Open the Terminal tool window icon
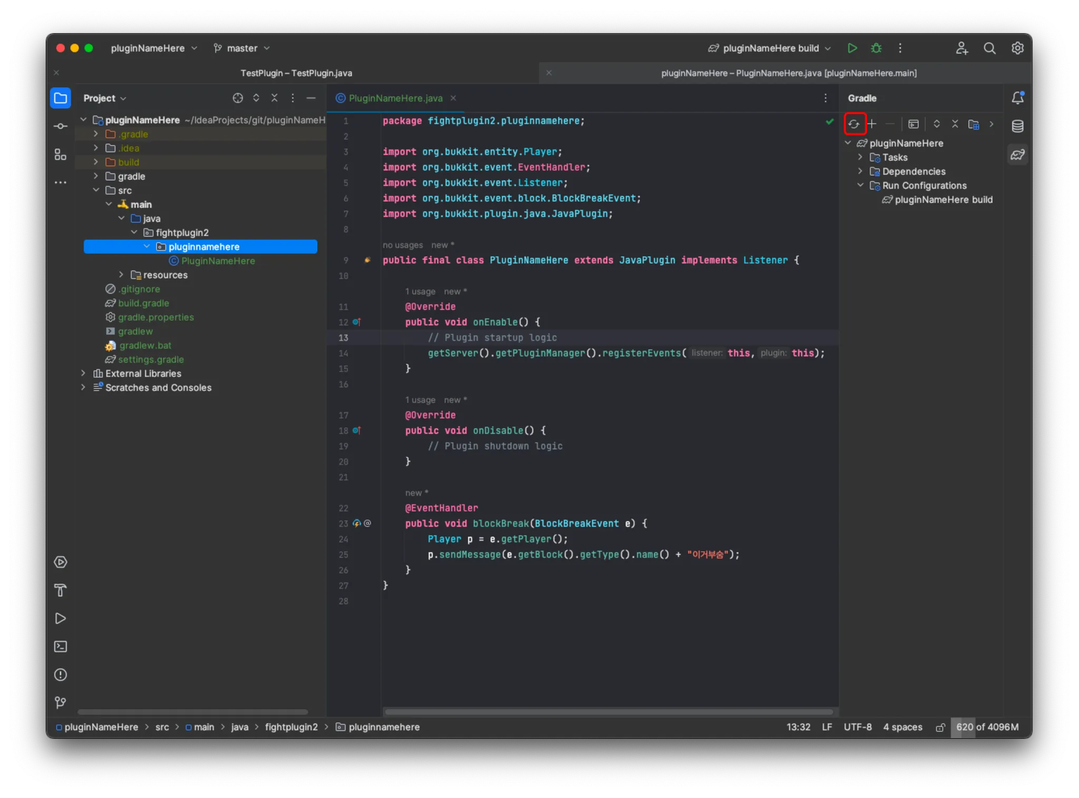The image size is (1079, 798). [61, 647]
